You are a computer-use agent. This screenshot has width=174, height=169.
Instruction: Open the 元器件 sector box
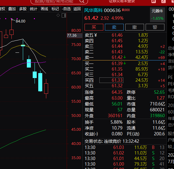(157, 15)
